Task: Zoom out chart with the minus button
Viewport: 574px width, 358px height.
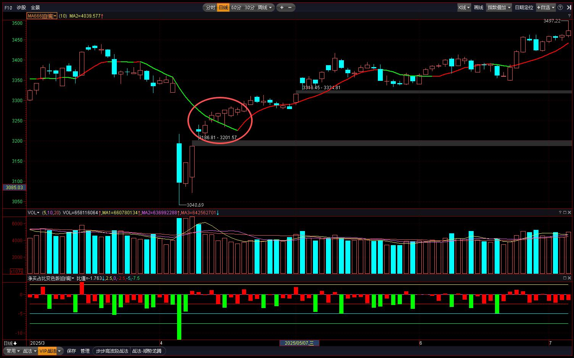Action: 290,8
